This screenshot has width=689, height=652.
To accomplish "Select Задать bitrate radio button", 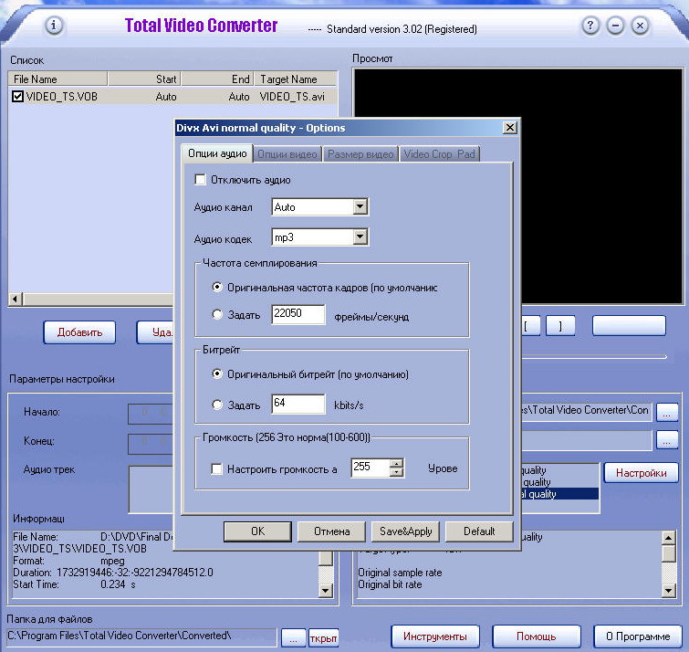I will pyautogui.click(x=217, y=404).
